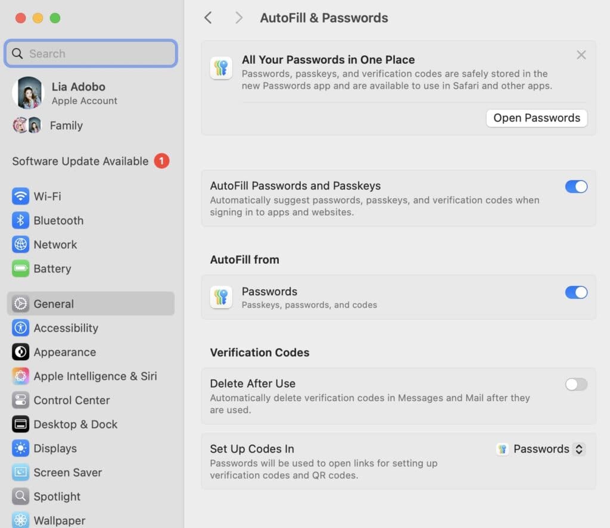Select the Screen Saver sidebar icon
The image size is (610, 528).
tap(20, 472)
